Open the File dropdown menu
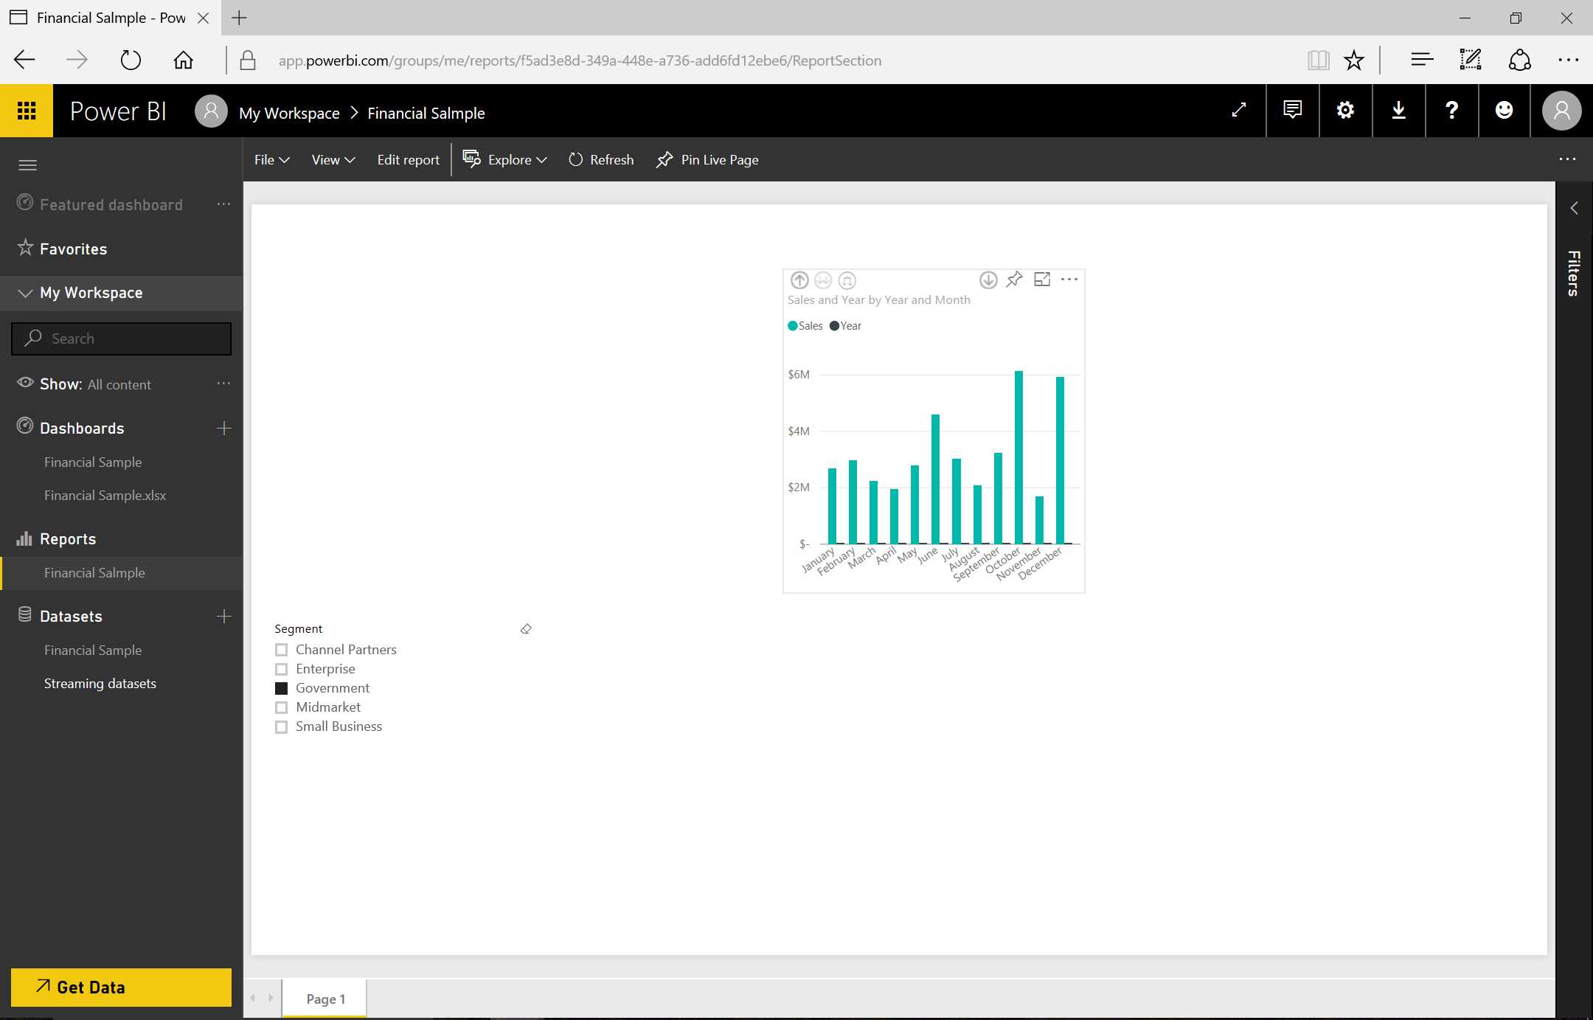This screenshot has height=1020, width=1593. point(270,159)
